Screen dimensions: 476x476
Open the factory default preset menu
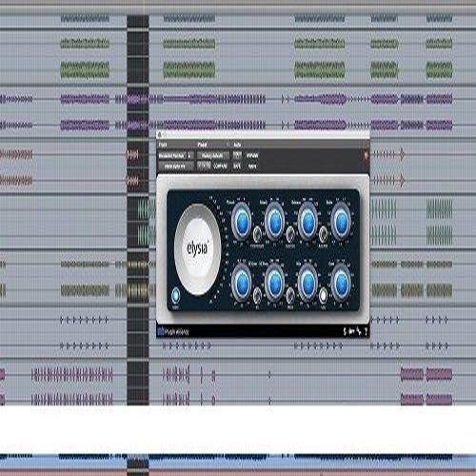[213, 155]
